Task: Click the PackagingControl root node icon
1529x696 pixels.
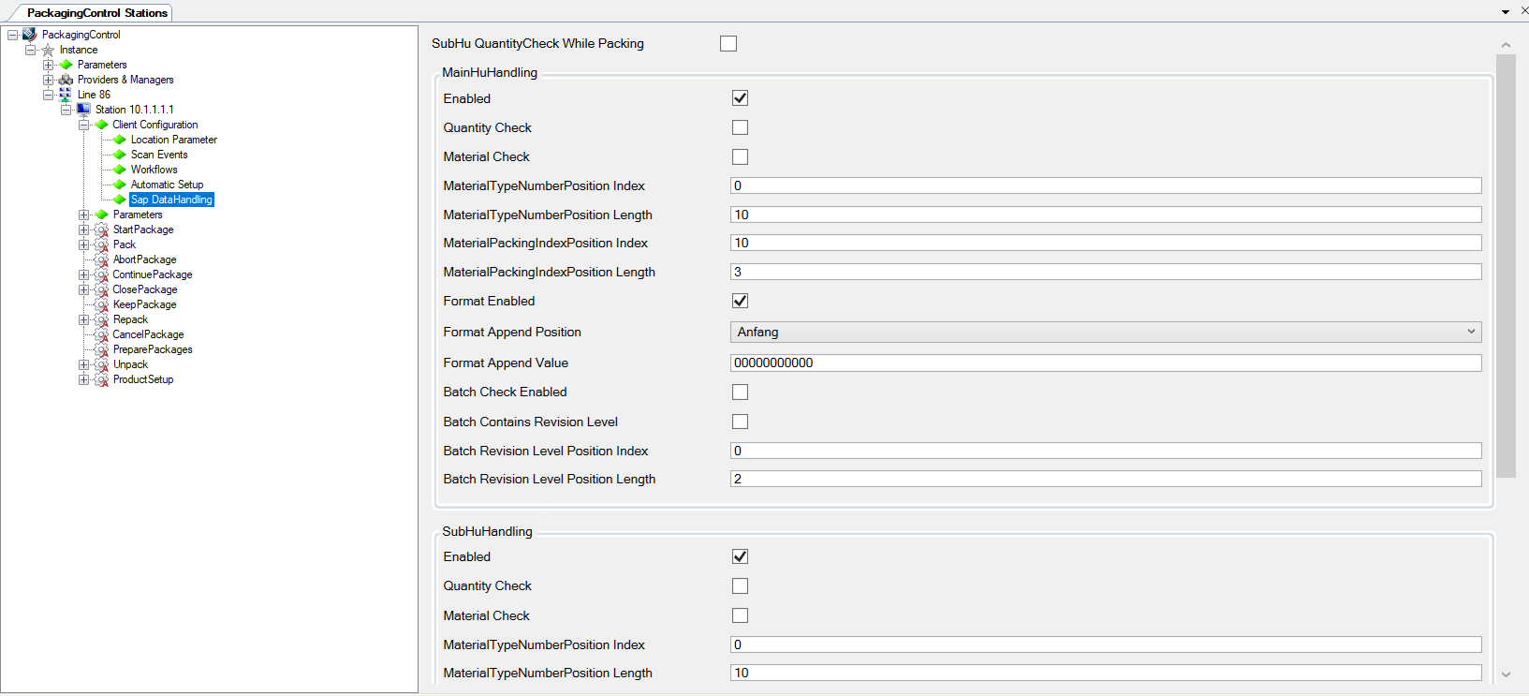Action: (29, 35)
